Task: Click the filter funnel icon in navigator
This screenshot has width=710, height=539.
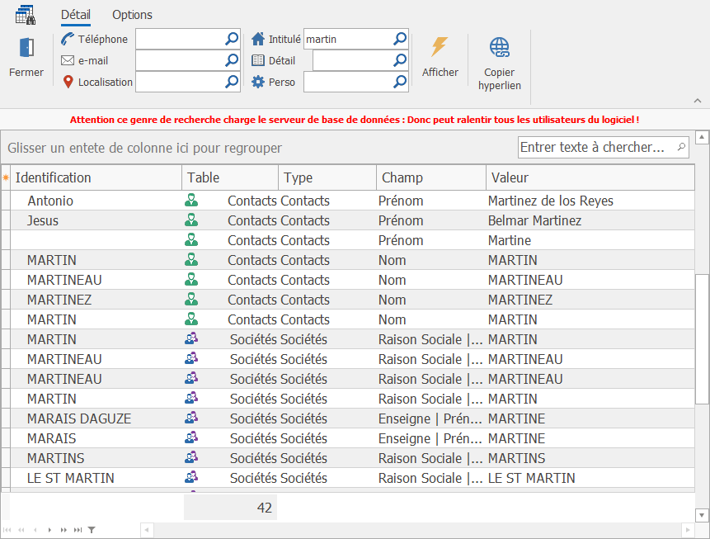Action: [x=92, y=530]
